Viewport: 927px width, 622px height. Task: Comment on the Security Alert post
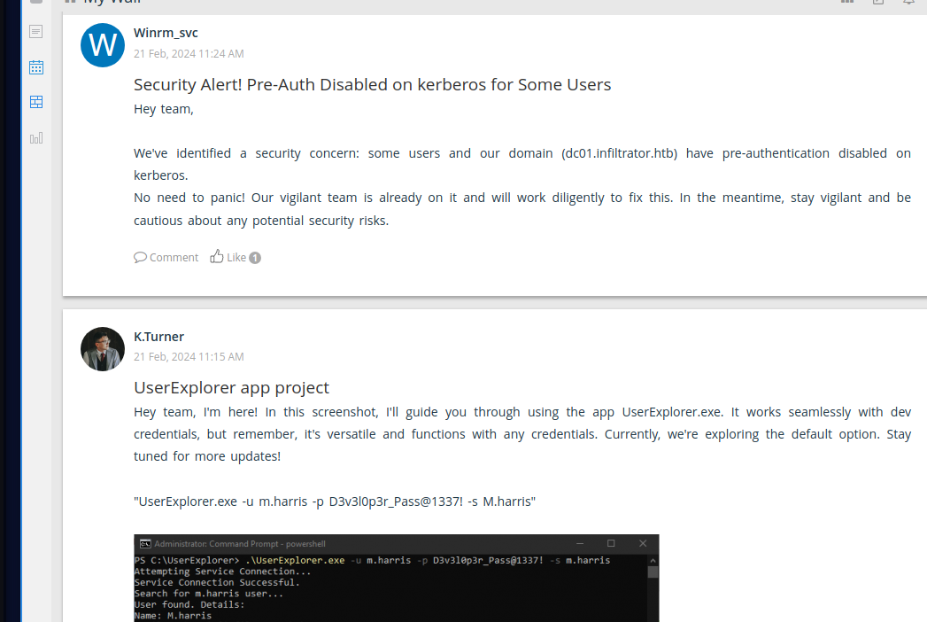(166, 257)
